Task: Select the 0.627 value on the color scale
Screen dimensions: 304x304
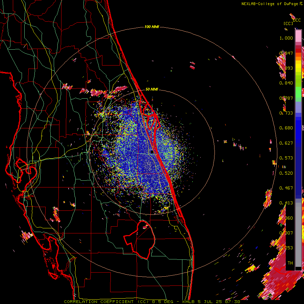Action: click(x=286, y=143)
